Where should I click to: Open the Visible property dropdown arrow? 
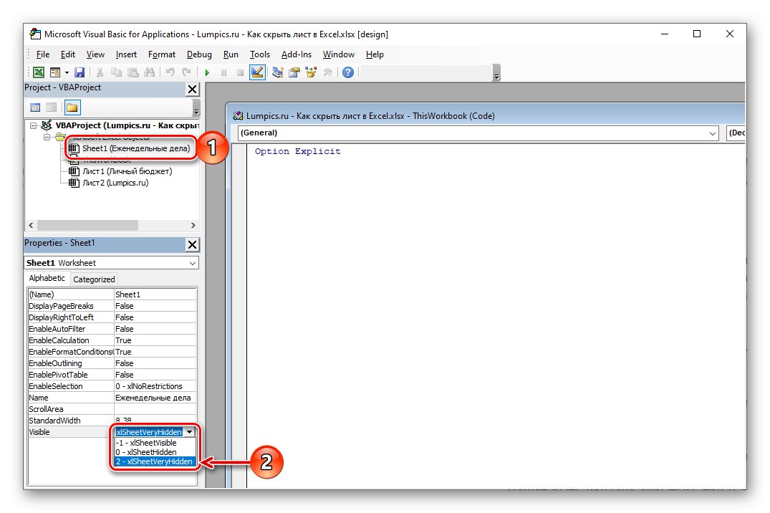tap(190, 433)
